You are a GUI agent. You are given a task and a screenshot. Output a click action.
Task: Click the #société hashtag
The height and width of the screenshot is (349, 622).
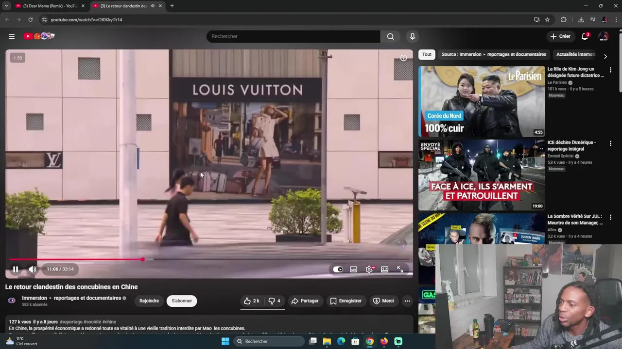pyautogui.click(x=92, y=322)
